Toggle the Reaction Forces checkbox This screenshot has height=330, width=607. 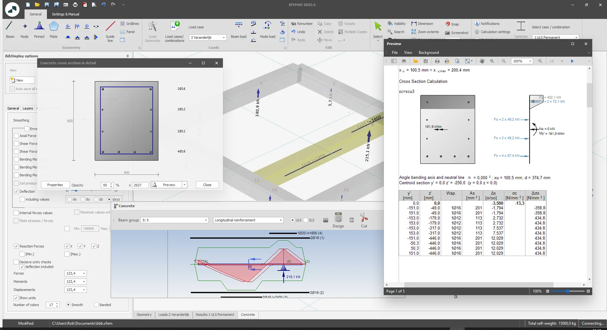[x=16, y=246]
